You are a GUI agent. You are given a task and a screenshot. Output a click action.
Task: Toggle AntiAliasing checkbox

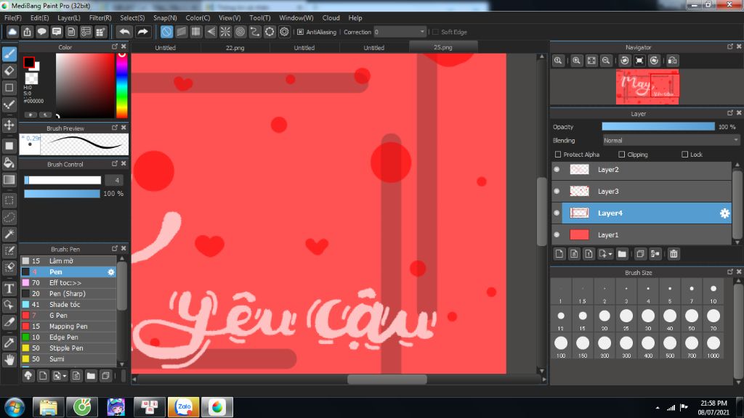click(x=300, y=32)
